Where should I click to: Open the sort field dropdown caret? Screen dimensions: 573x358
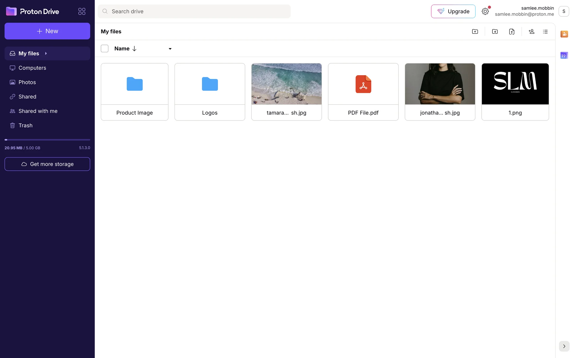click(x=170, y=49)
